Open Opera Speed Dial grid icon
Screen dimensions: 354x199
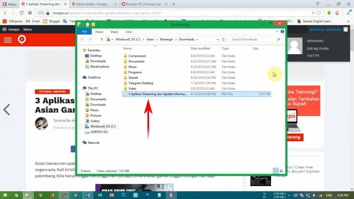coord(30,13)
